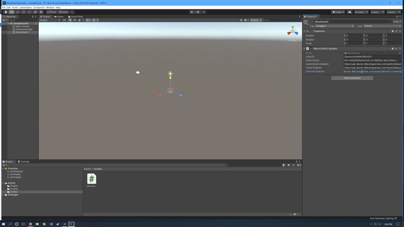Click the Pause button in the toolbar
Viewport: 404px width, 227px height.
(x=198, y=12)
